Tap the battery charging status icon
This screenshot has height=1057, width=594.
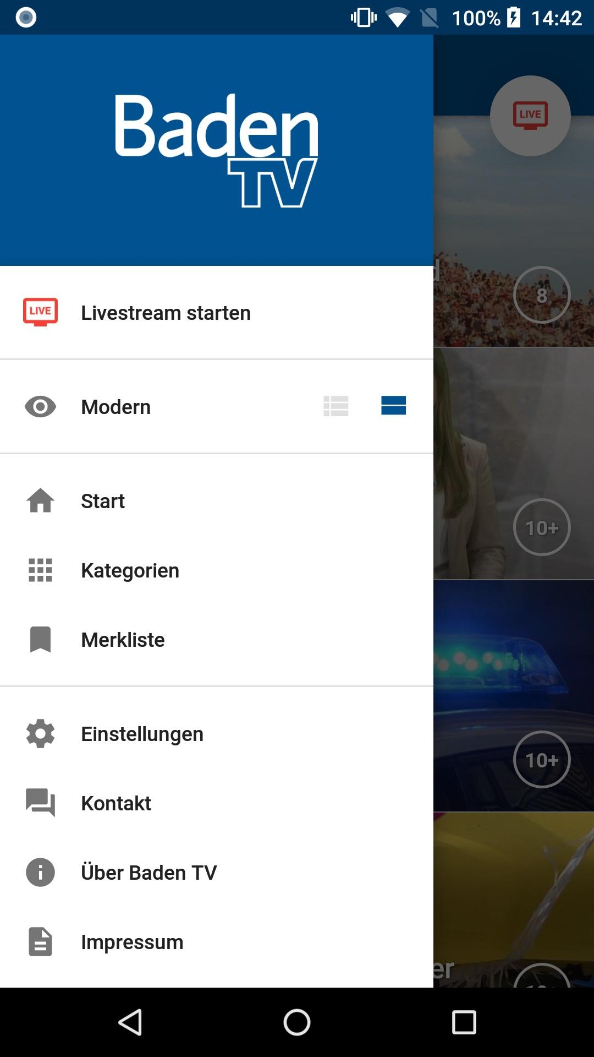[514, 18]
